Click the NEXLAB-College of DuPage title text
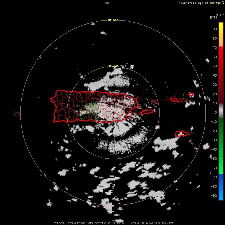The height and width of the screenshot is (225, 225). pos(199,3)
